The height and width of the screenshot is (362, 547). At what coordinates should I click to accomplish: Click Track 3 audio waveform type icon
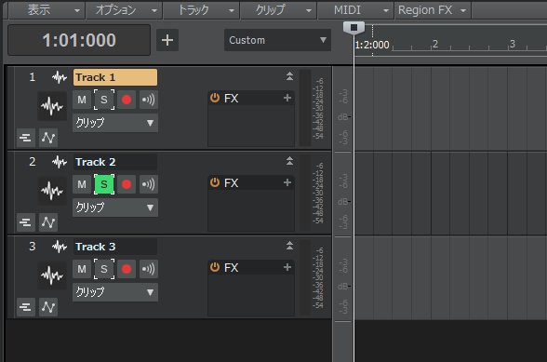(x=60, y=247)
